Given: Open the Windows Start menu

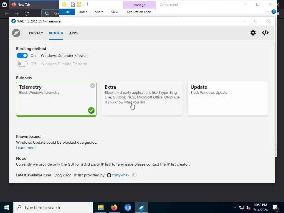Looking at the screenshot, I should (x=7, y=207).
